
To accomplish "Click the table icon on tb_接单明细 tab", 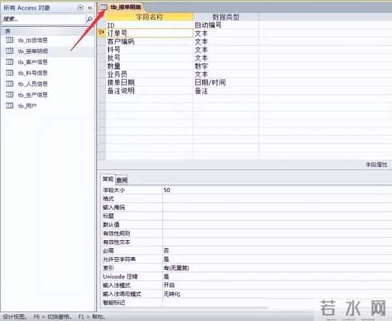I will (103, 7).
